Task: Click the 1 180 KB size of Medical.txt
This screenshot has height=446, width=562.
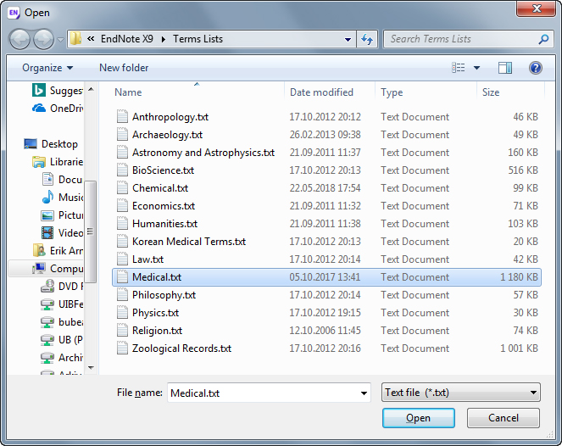Action: pos(519,276)
